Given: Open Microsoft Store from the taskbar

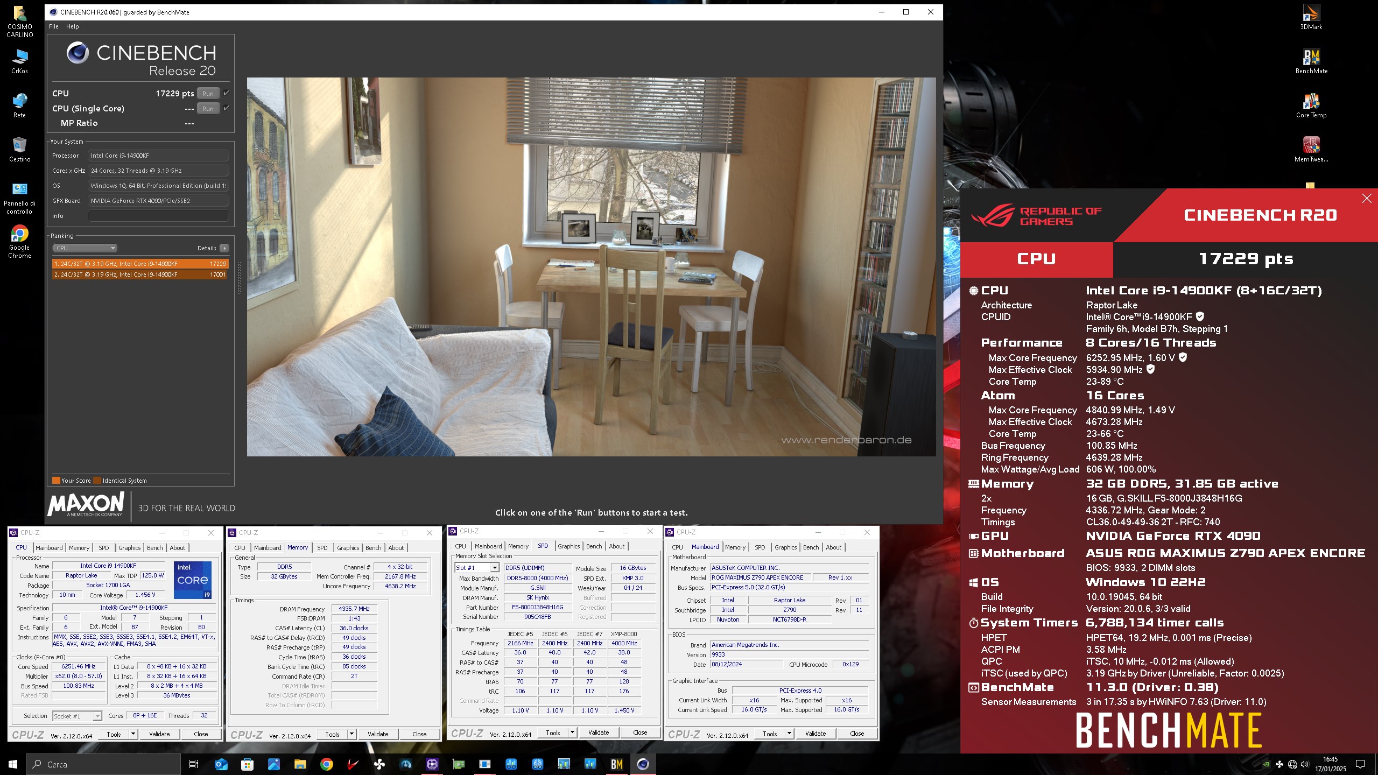Looking at the screenshot, I should [x=247, y=764].
